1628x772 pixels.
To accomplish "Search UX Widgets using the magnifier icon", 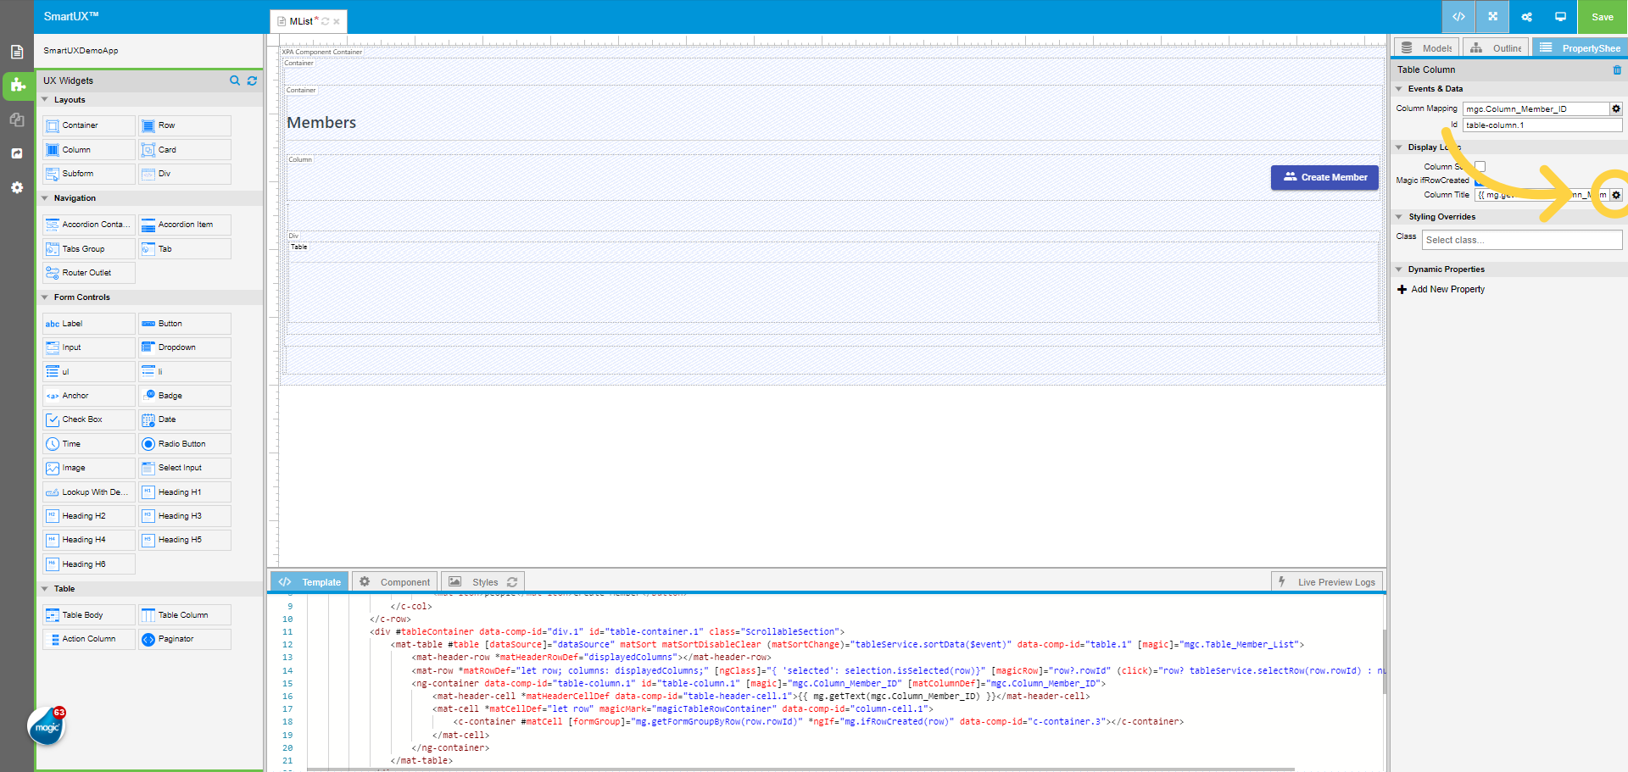I will (235, 81).
